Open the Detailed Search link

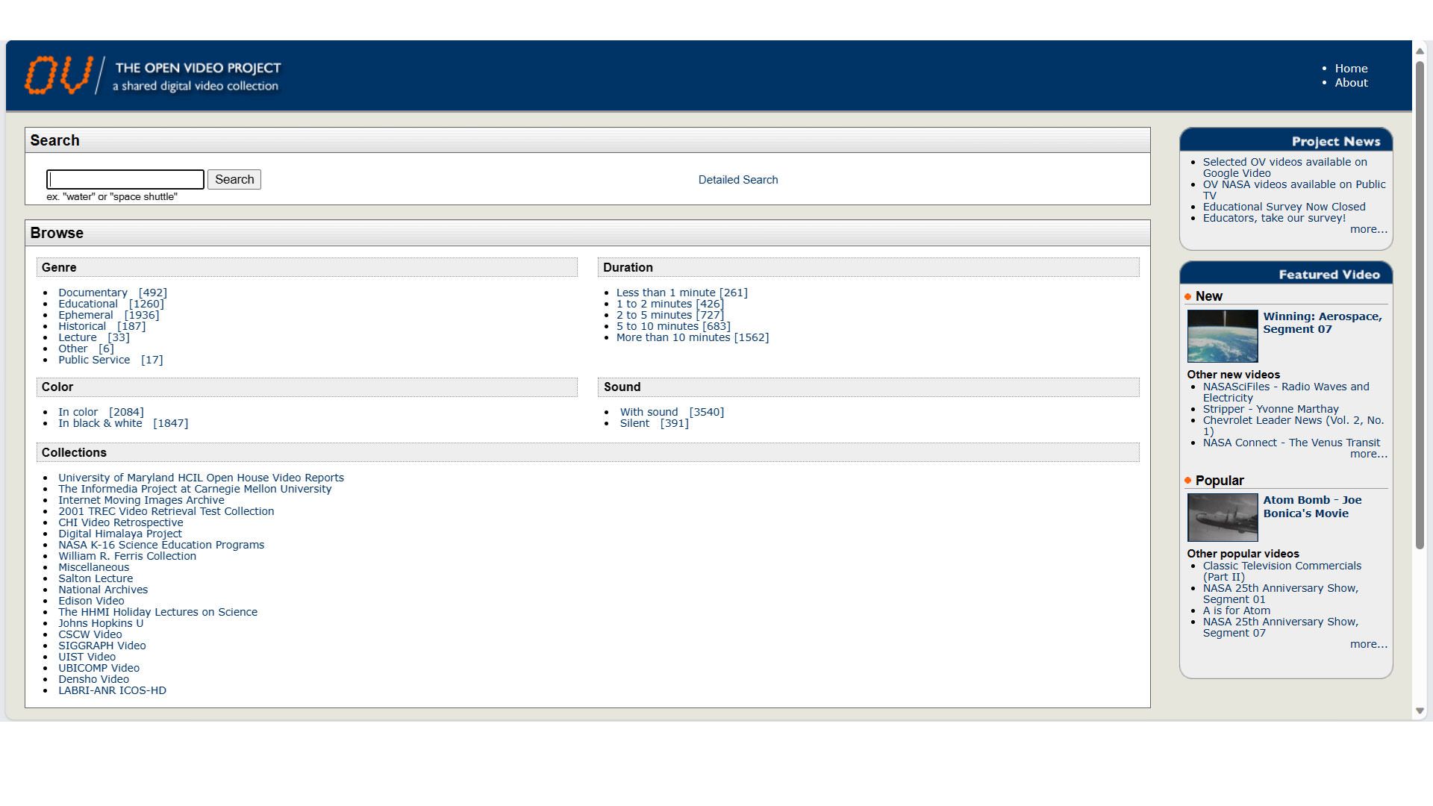pyautogui.click(x=737, y=180)
